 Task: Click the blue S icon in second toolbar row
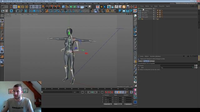coord(11,11)
